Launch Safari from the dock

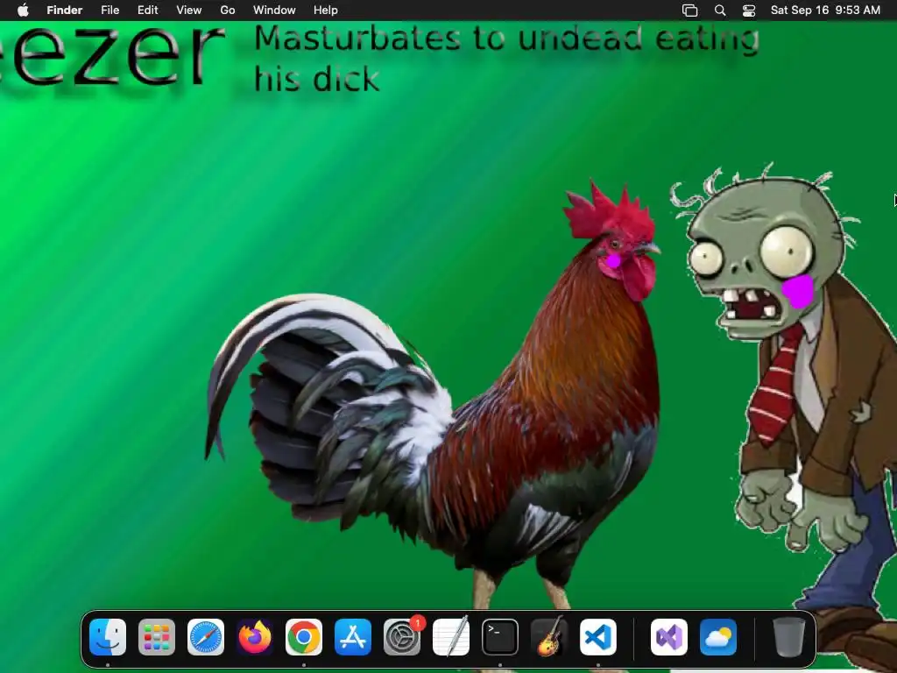coord(206,637)
